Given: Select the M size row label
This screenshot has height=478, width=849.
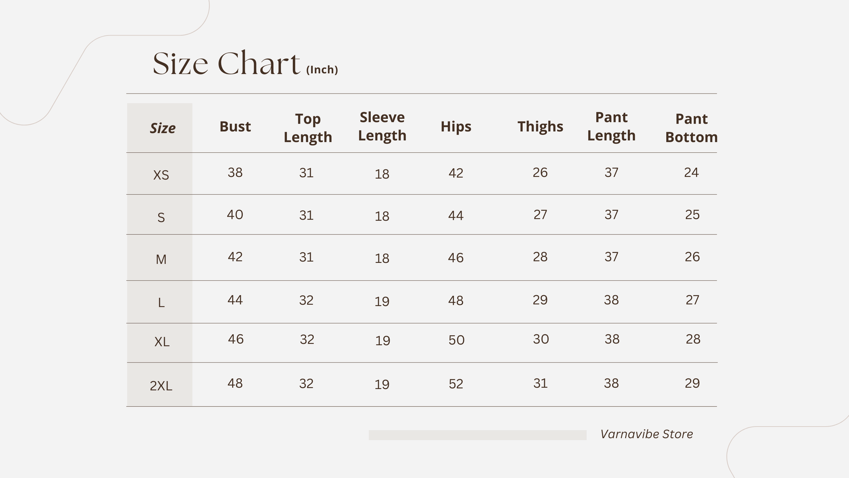Looking at the screenshot, I should coord(161,260).
